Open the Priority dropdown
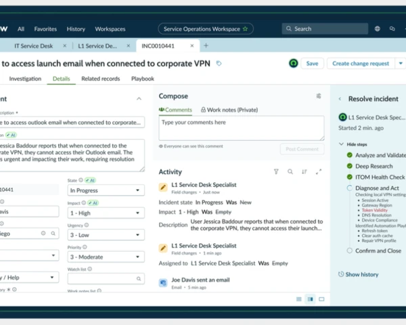Viewport: 406px width, 325px height. [106, 257]
